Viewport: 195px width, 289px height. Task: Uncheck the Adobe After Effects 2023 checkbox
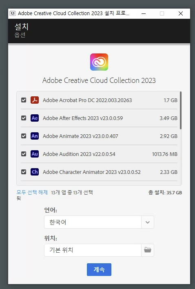pyautogui.click(x=24, y=118)
